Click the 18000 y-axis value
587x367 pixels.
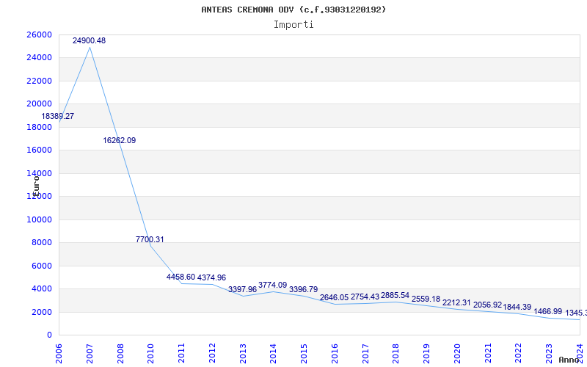click(x=40, y=127)
